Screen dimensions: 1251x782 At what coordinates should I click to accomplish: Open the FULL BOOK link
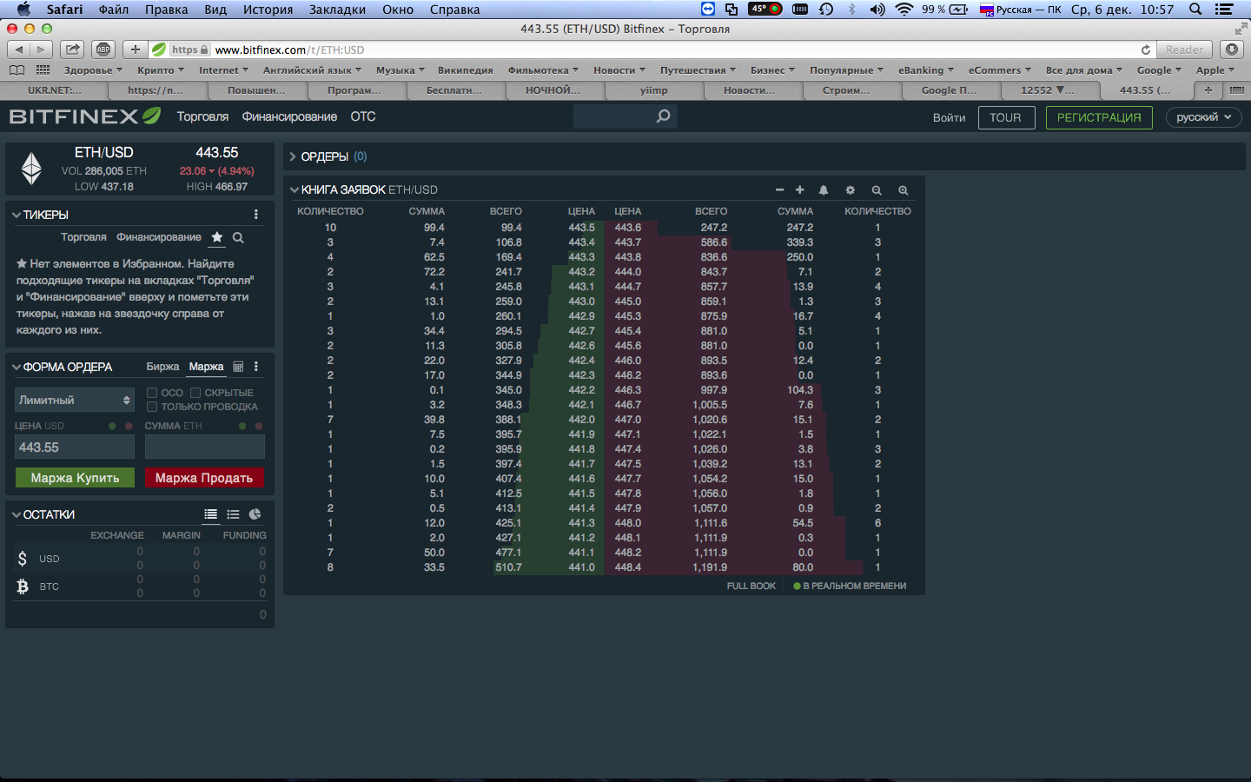(x=751, y=586)
